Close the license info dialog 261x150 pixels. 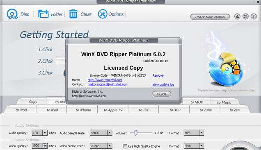pos(162,94)
